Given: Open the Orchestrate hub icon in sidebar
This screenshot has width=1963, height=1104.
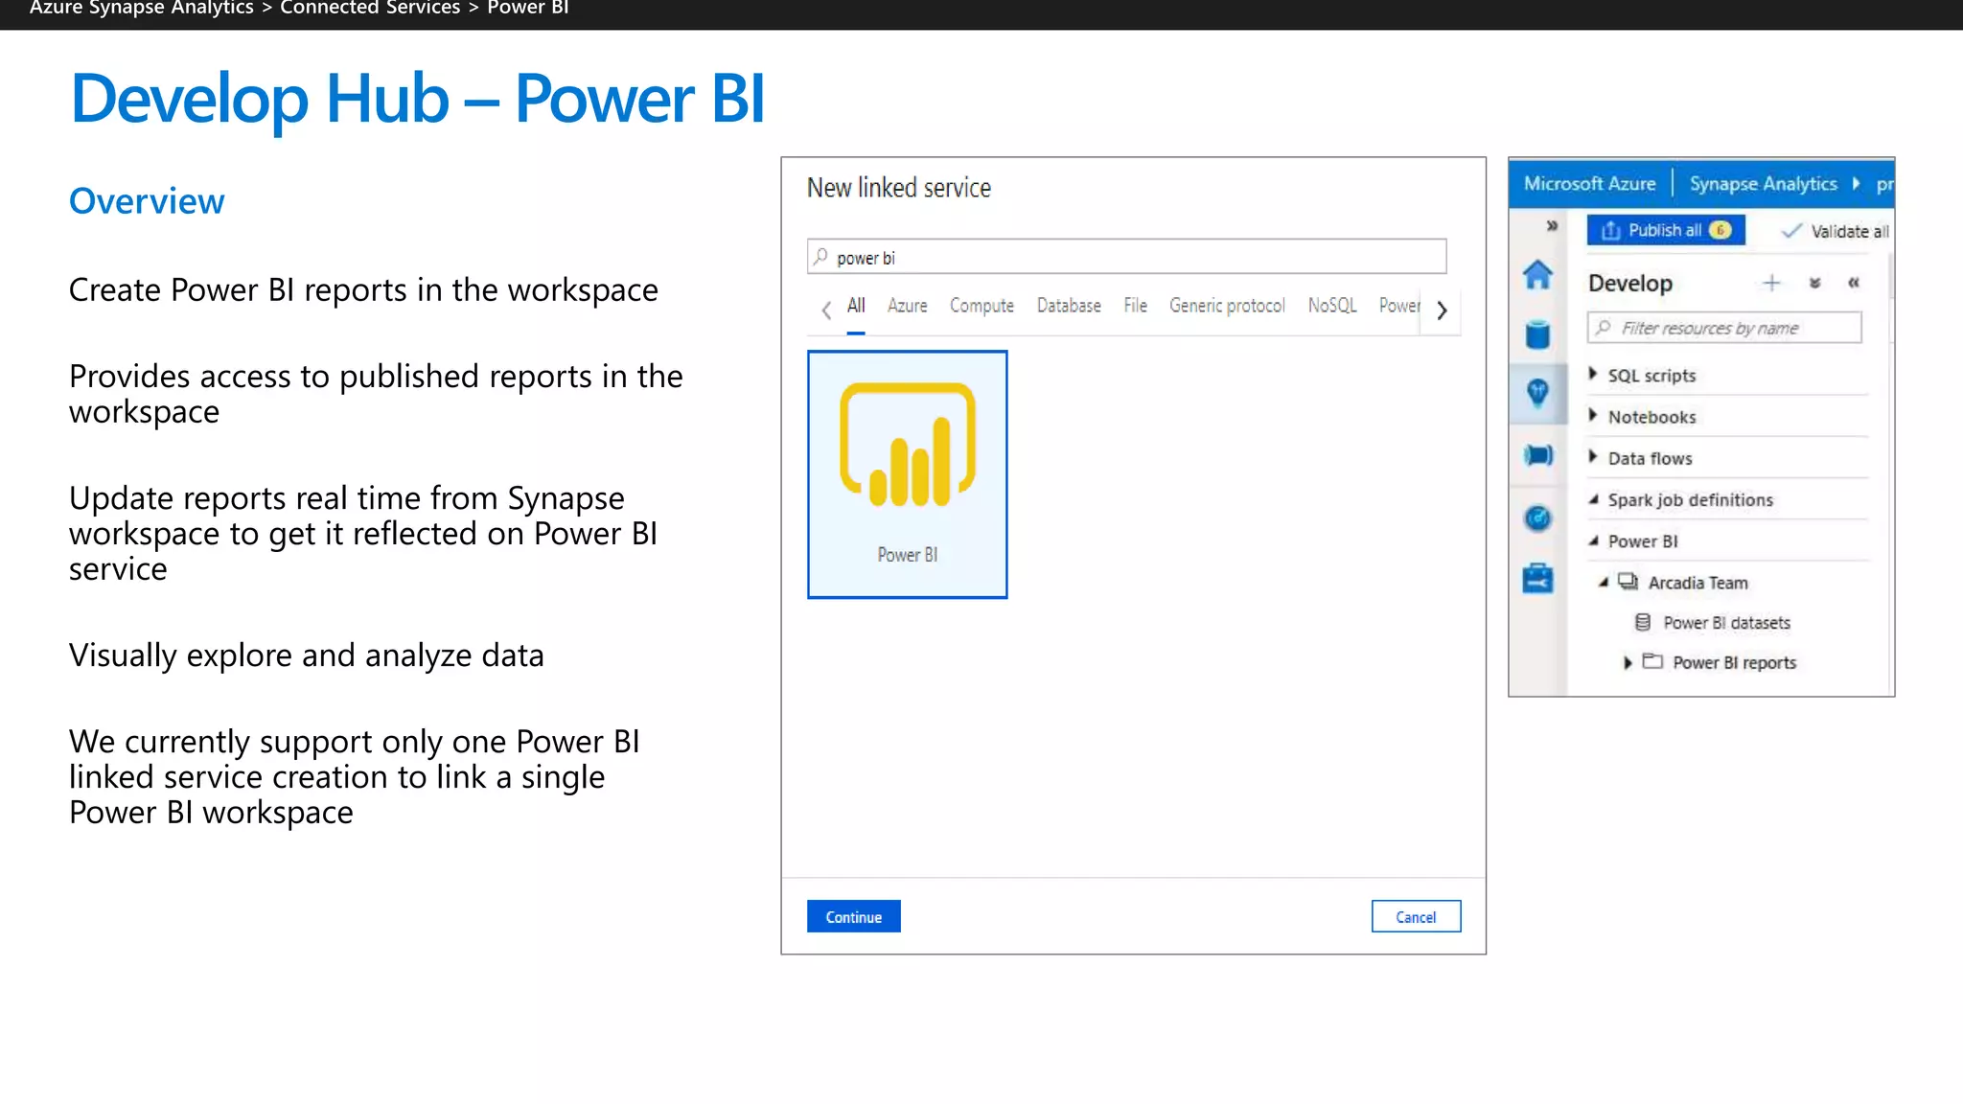Looking at the screenshot, I should (1537, 455).
